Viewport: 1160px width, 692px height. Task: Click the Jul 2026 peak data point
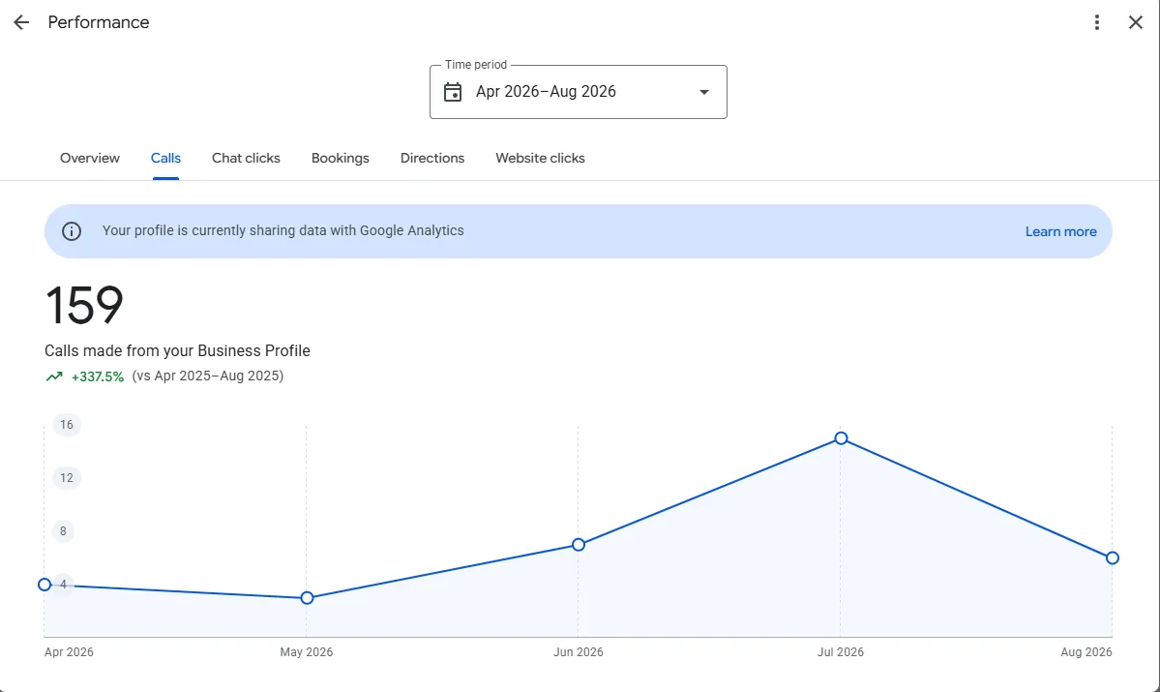(x=841, y=438)
